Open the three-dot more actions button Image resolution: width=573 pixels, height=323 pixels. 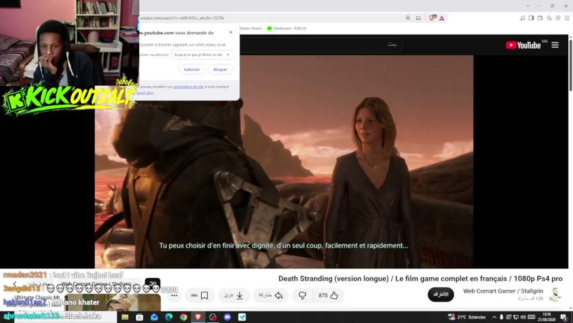point(174,295)
